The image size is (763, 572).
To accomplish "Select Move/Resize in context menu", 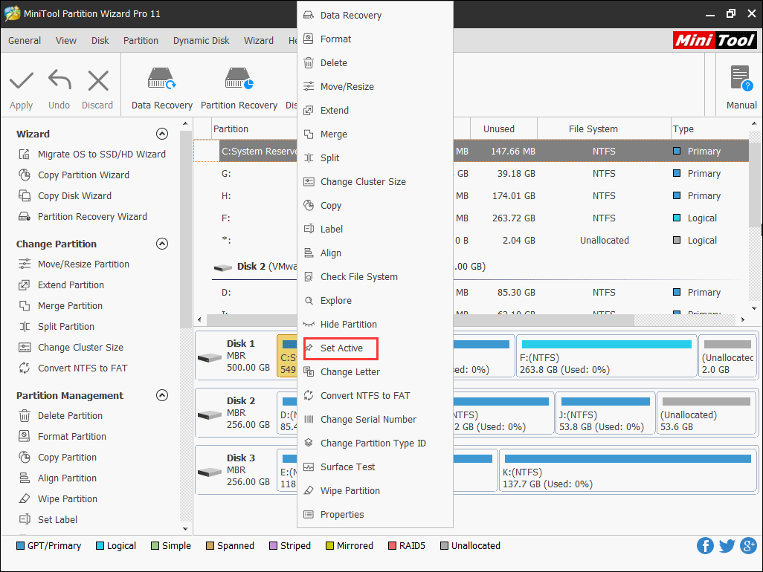I will [375, 86].
